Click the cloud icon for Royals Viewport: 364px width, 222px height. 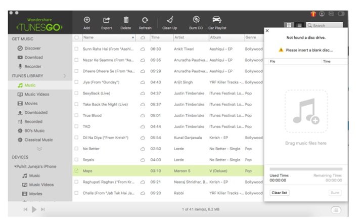click(x=143, y=160)
